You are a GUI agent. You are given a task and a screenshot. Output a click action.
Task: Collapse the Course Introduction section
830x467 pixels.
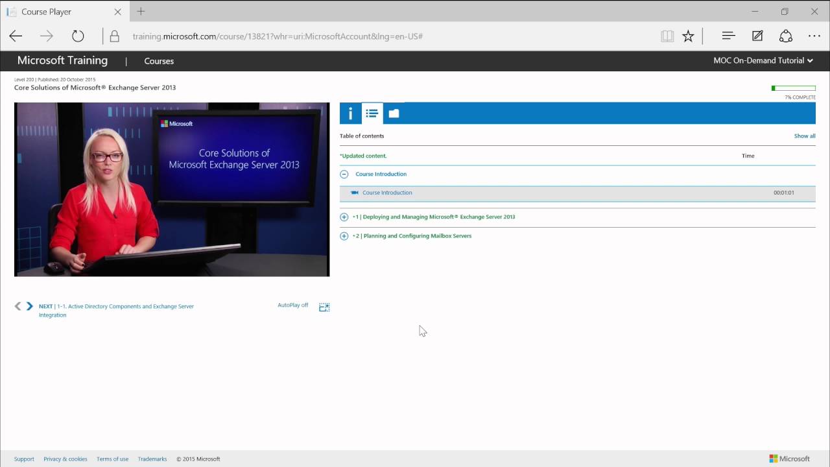344,174
